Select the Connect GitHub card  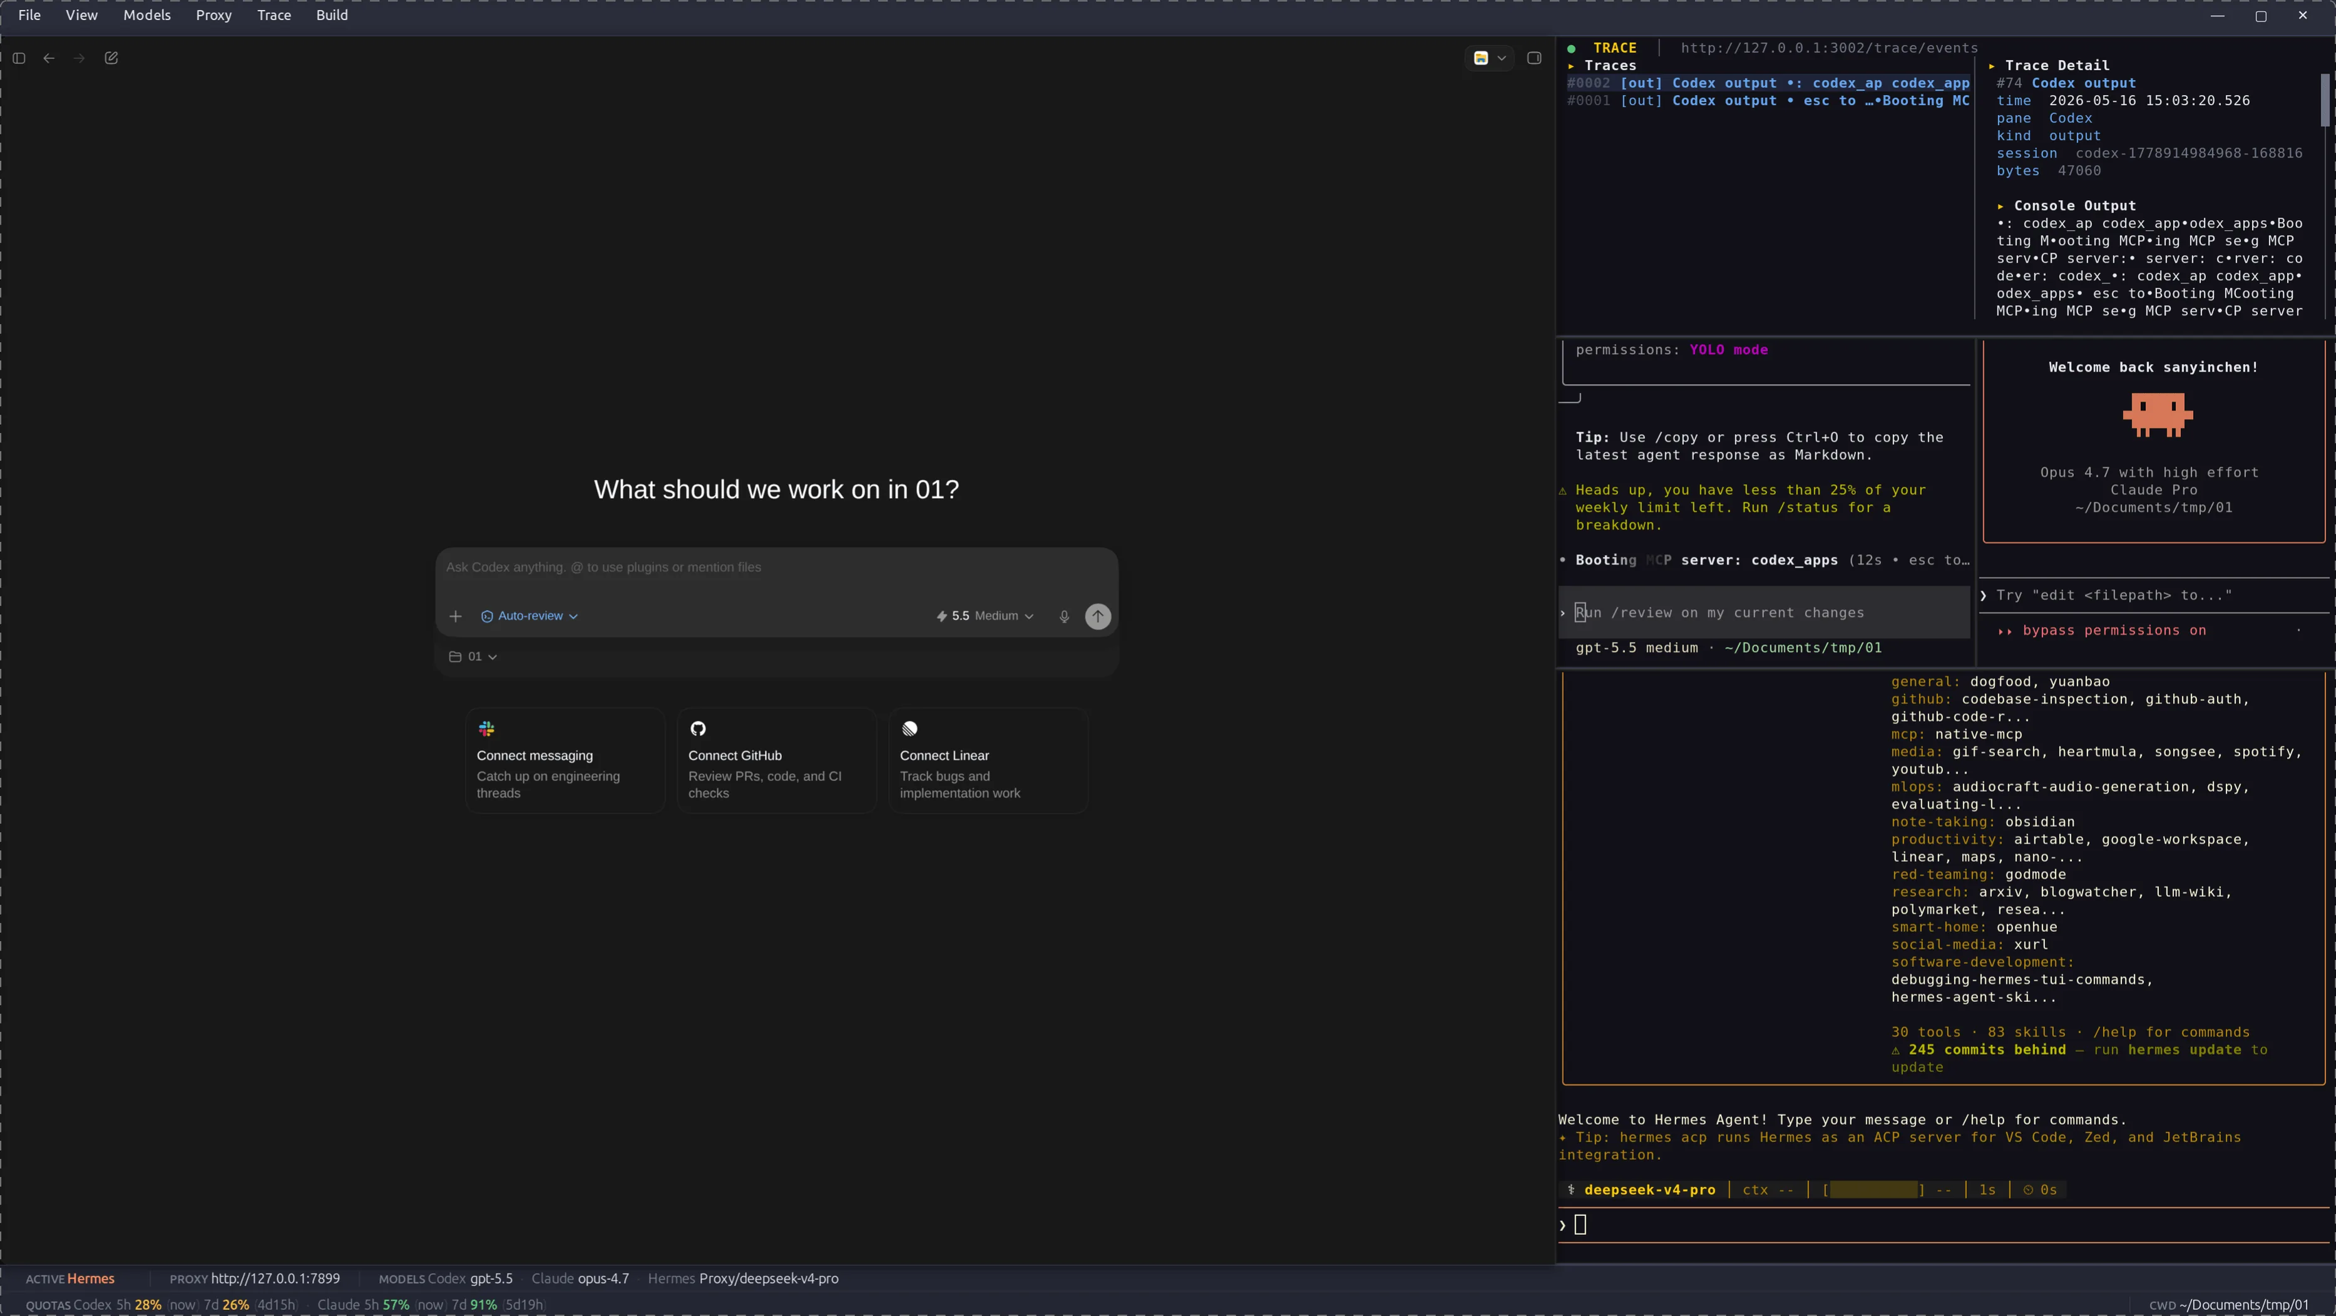click(x=776, y=760)
